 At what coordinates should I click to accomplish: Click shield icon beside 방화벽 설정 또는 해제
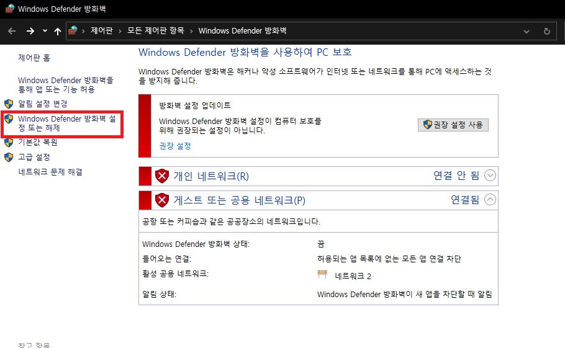[9, 118]
